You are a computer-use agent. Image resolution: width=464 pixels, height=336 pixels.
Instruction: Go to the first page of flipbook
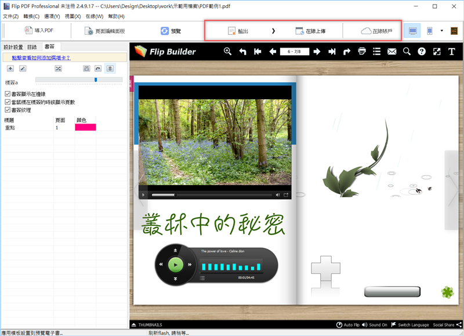tap(258, 52)
